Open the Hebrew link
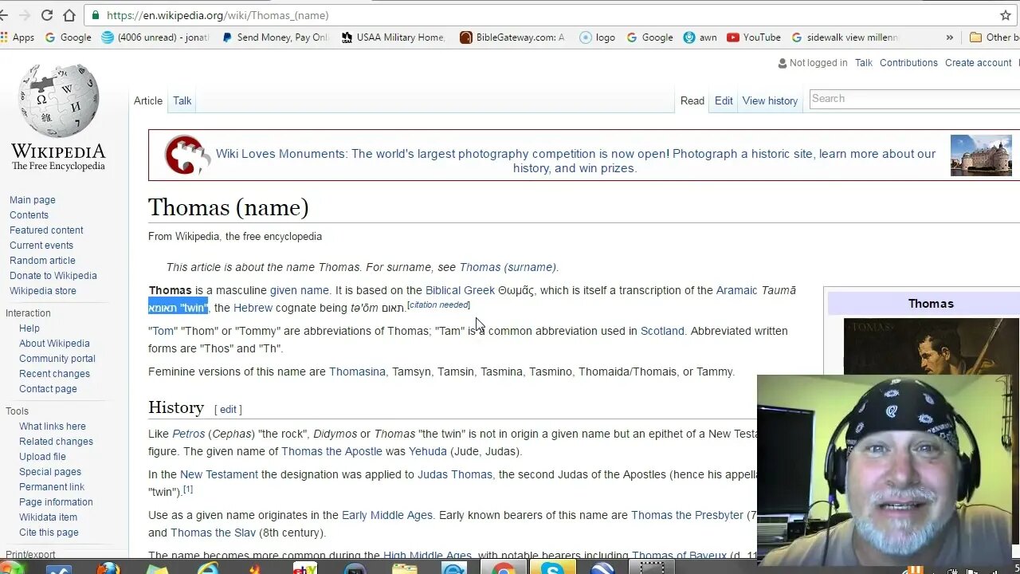This screenshot has height=574, width=1020. tap(253, 308)
